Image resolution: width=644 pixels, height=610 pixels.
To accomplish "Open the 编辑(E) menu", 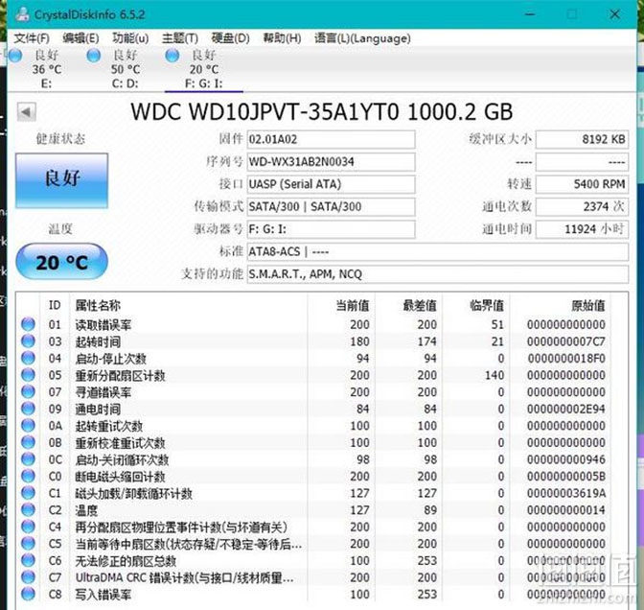I will tap(80, 38).
